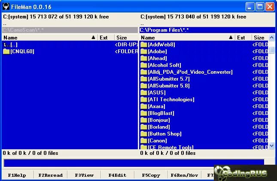
Task: Click right panel C:[system] drive info
Action: [193, 17]
